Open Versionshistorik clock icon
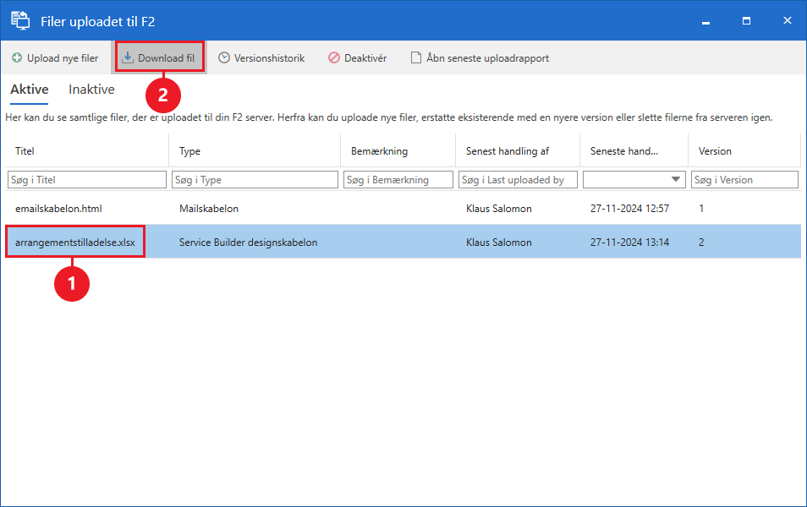The image size is (807, 507). pyautogui.click(x=224, y=58)
